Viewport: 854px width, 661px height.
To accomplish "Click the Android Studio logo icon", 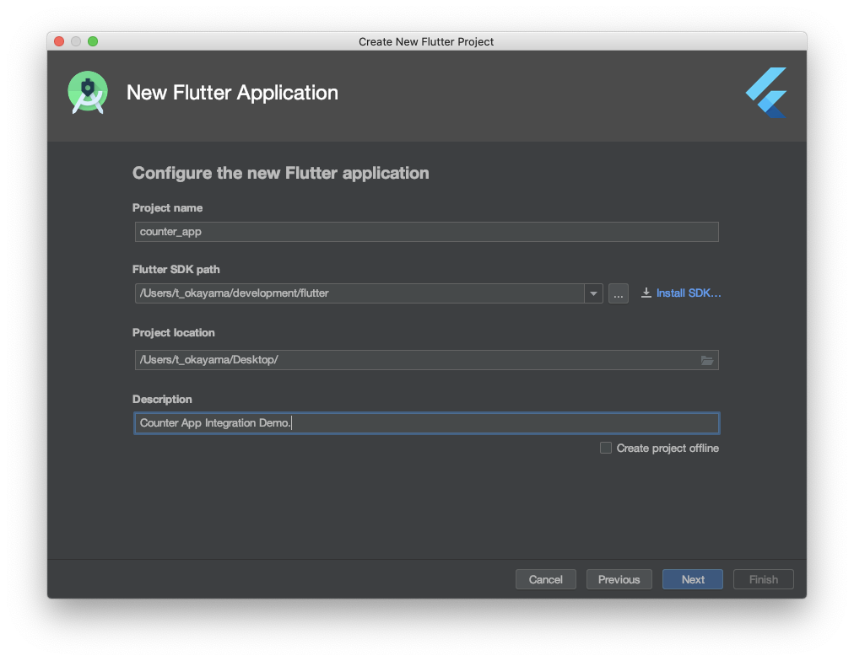I will click(88, 93).
